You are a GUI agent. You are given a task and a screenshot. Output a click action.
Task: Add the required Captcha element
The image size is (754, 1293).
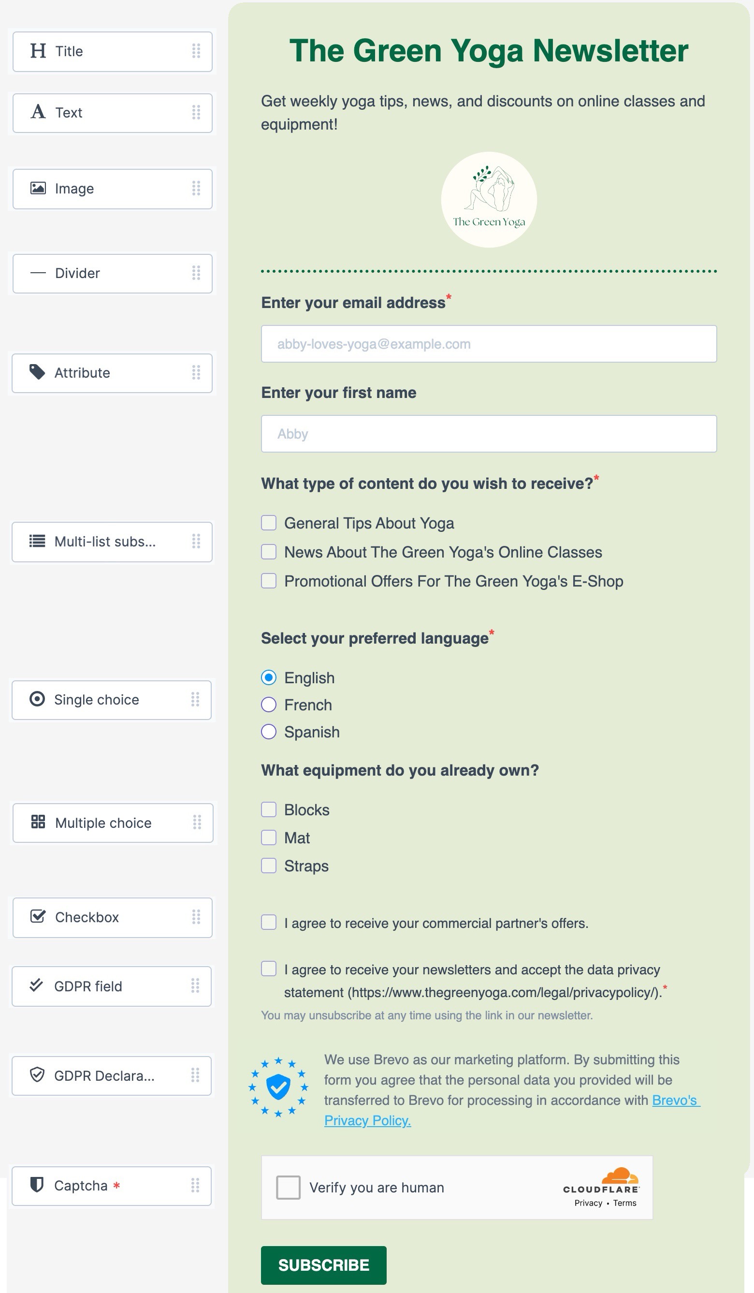[x=112, y=1186]
